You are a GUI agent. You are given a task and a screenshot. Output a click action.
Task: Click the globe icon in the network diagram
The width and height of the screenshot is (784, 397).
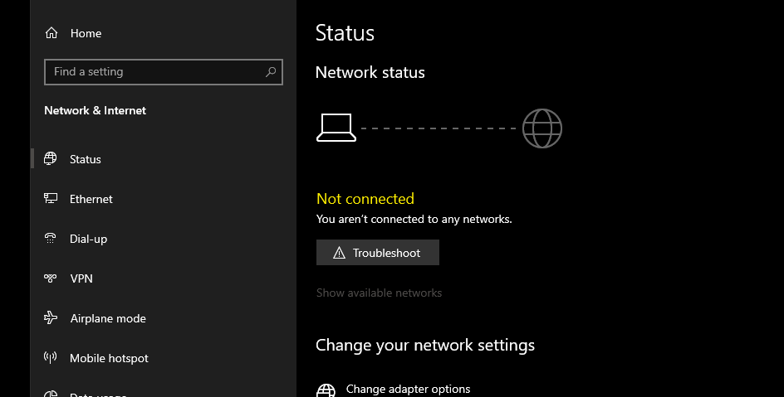[x=542, y=128]
